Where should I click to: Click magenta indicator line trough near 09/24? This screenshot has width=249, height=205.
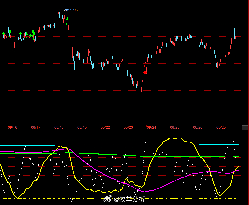[144, 192]
